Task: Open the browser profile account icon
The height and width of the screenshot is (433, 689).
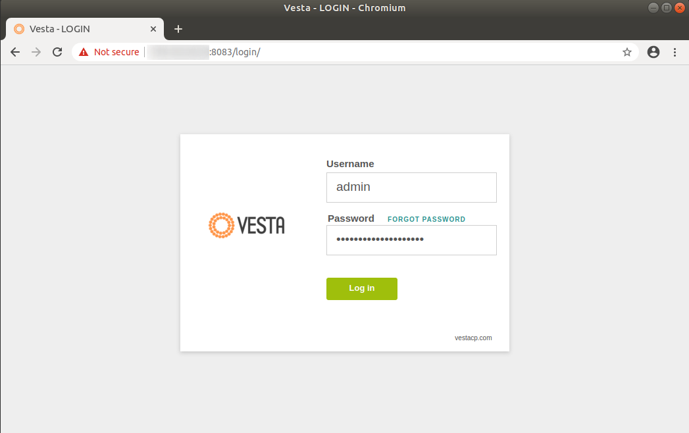Action: point(653,52)
